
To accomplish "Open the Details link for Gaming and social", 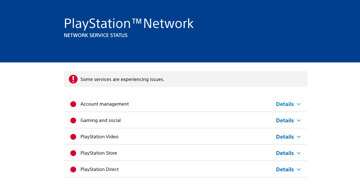I will (285, 120).
